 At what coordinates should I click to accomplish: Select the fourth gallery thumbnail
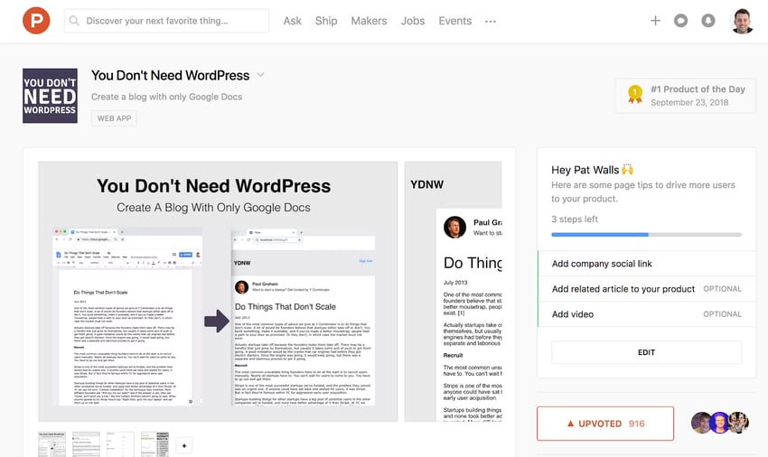[155, 444]
